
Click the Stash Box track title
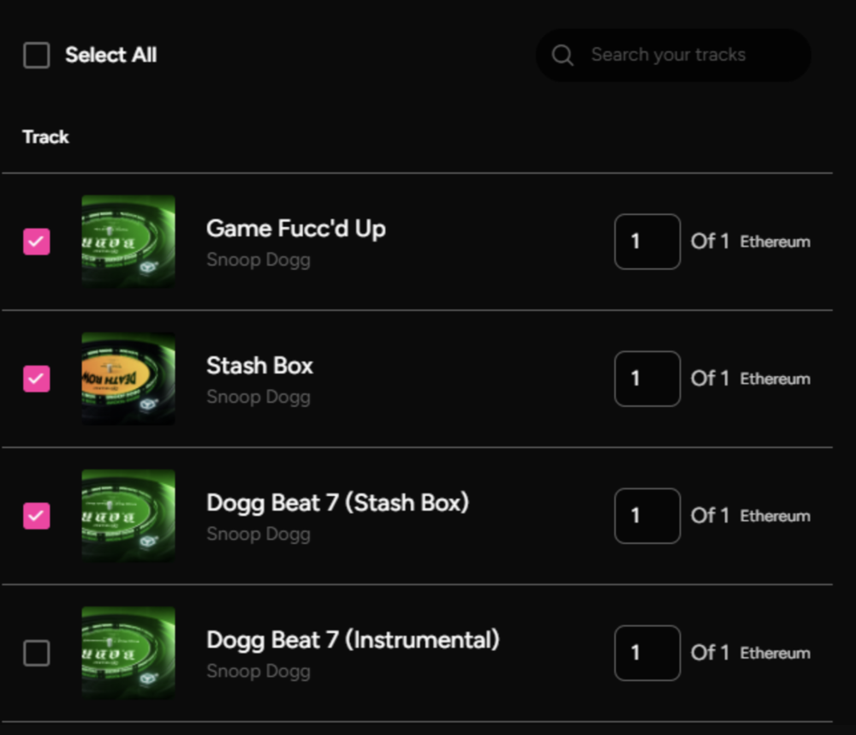260,366
